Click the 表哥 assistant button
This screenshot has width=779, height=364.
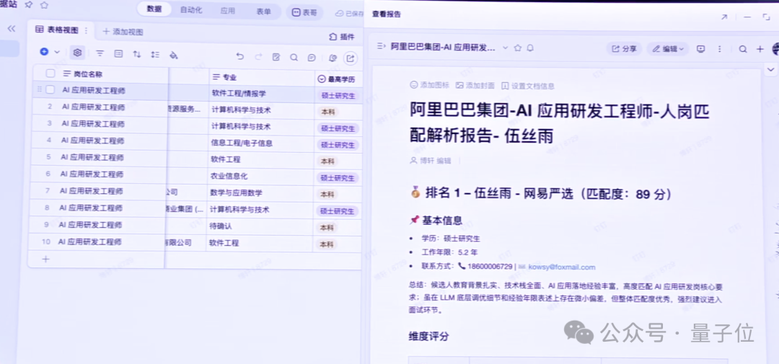click(304, 12)
